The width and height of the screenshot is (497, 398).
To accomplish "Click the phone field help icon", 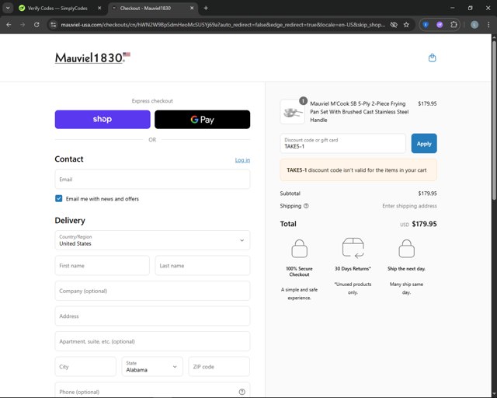I will coord(242,392).
